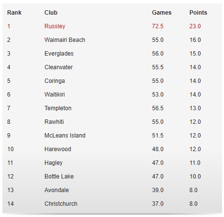Image resolution: width=224 pixels, height=217 pixels.
Task: Click the Harewood club name
Action: pos(58,149)
